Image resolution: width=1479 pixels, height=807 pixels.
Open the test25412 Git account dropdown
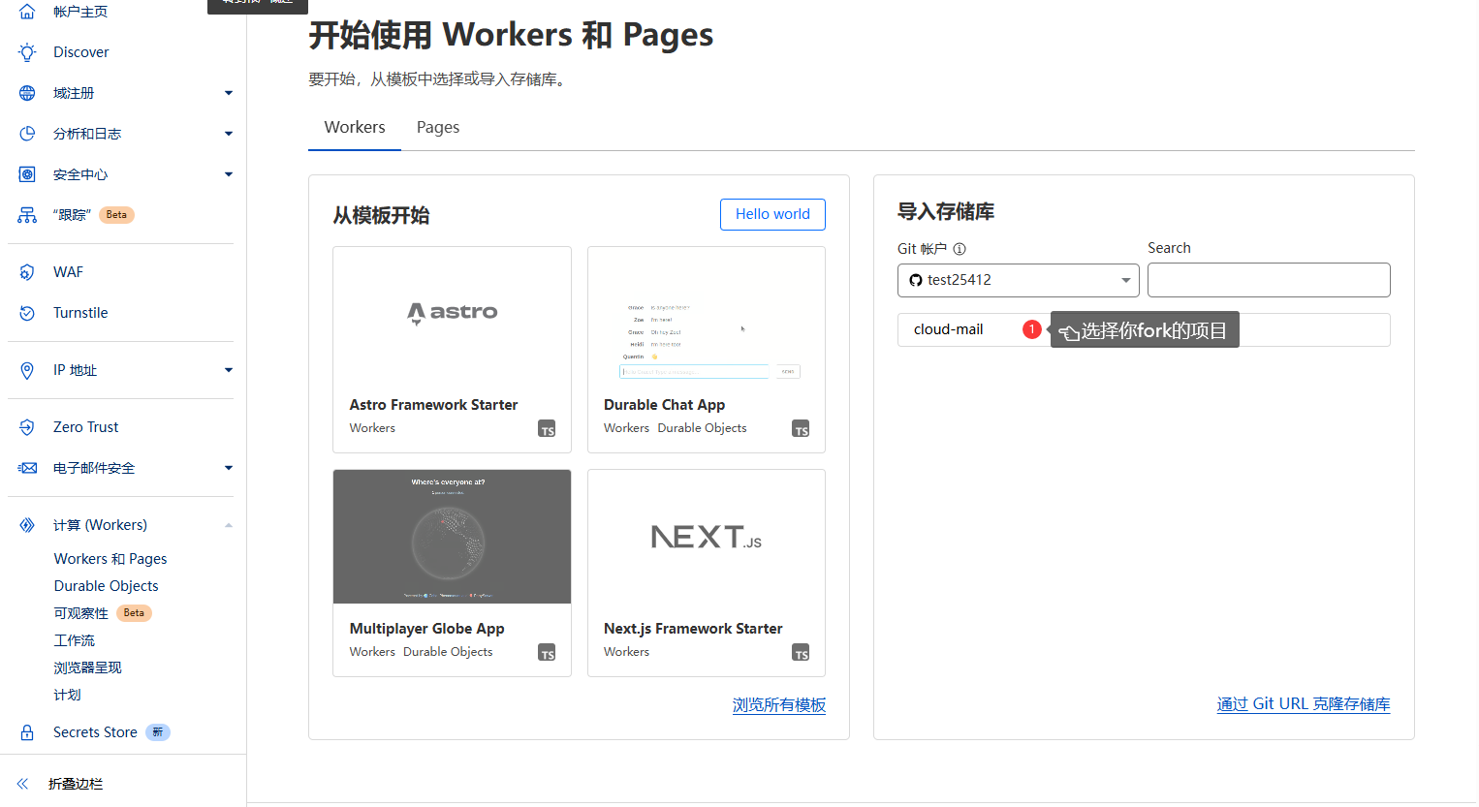click(x=1018, y=280)
